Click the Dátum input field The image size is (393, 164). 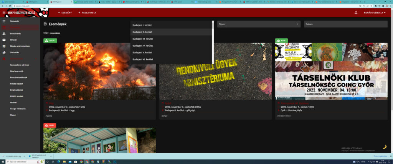coord(345,24)
